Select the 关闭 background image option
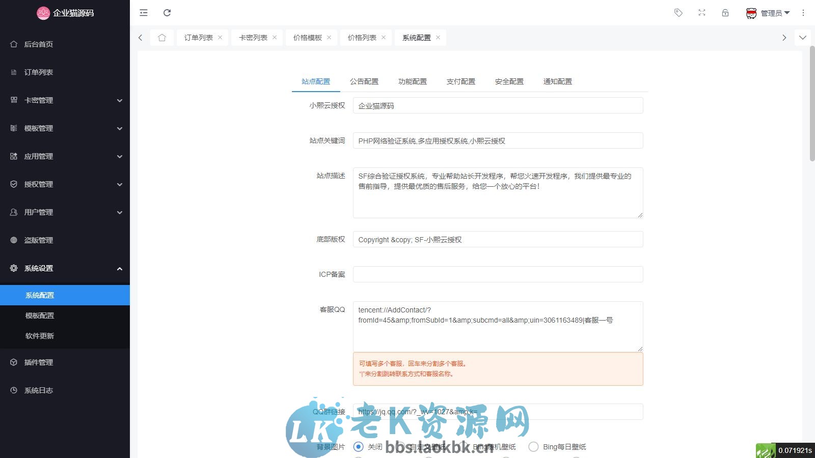This screenshot has height=458, width=815. (358, 446)
